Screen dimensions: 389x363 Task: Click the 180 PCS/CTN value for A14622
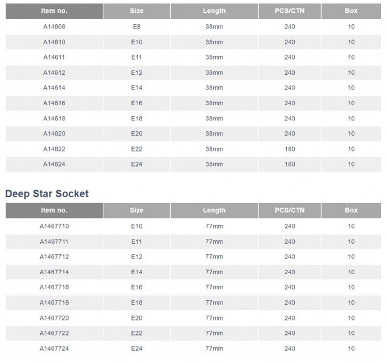[289, 149]
